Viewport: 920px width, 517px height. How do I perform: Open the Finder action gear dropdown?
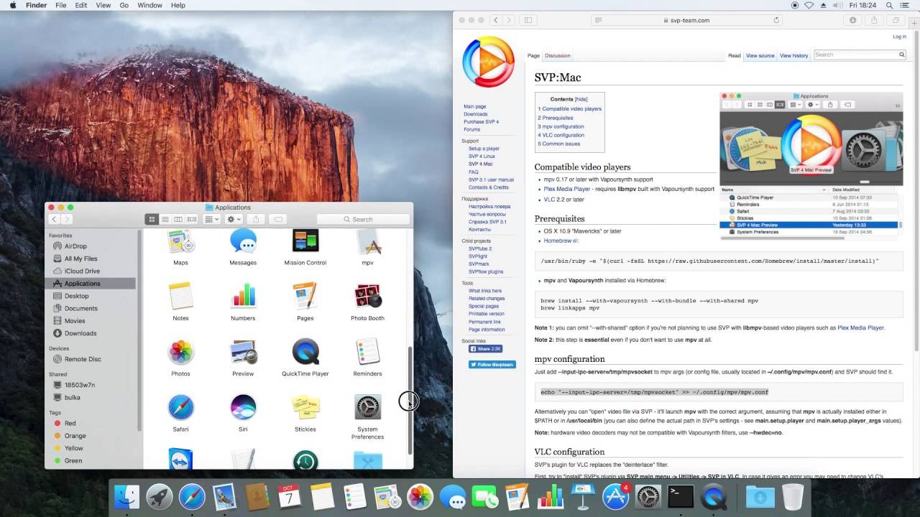pyautogui.click(x=234, y=219)
